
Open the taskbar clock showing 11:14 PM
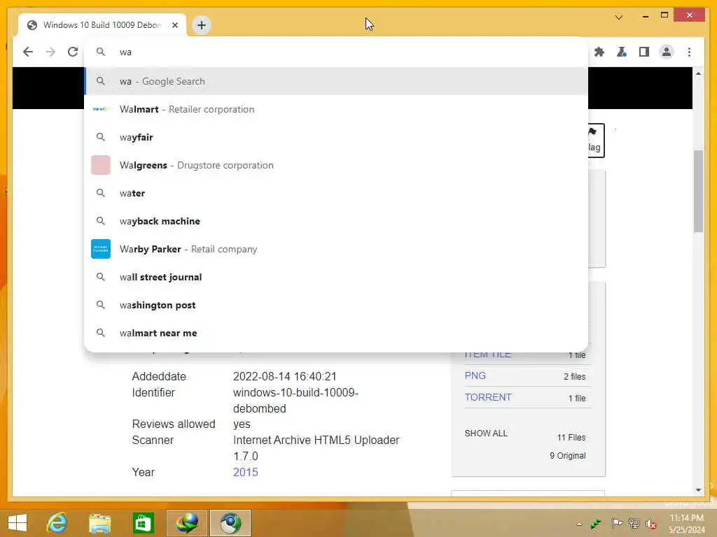[686, 524]
